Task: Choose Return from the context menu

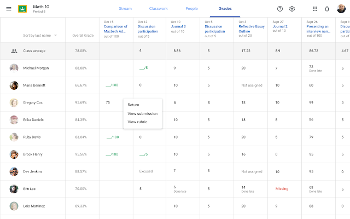Action: coord(133,105)
